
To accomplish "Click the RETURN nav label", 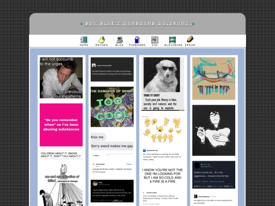I will [x=101, y=45].
